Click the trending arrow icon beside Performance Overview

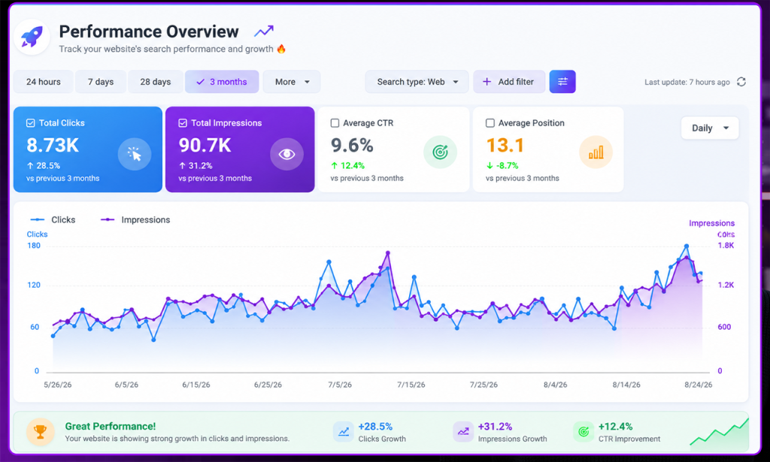pyautogui.click(x=264, y=32)
